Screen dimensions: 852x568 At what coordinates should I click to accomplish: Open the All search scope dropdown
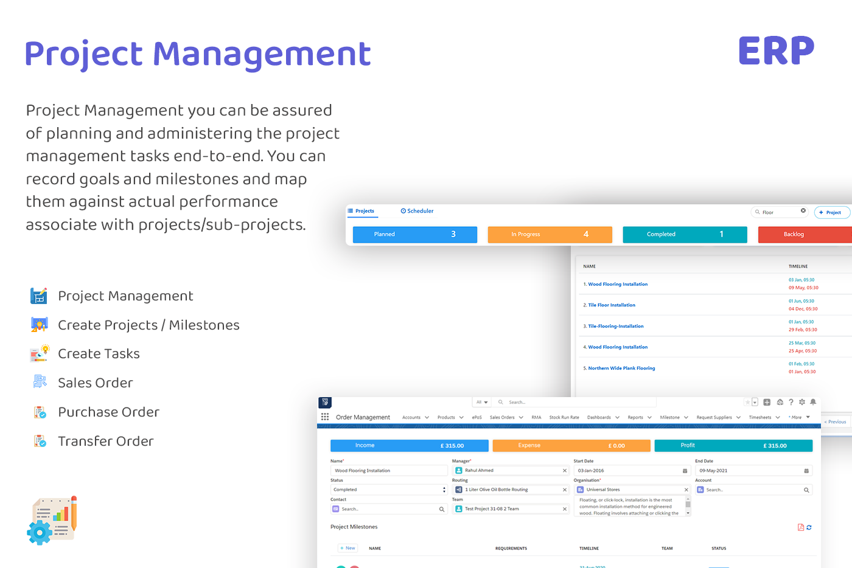coord(481,402)
